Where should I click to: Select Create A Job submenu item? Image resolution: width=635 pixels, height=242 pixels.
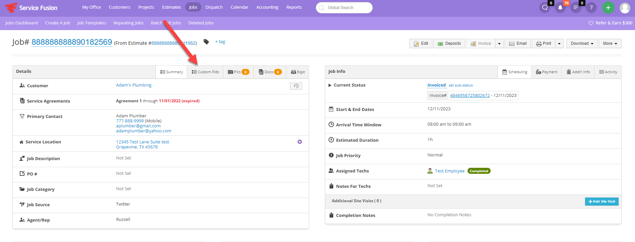58,23
